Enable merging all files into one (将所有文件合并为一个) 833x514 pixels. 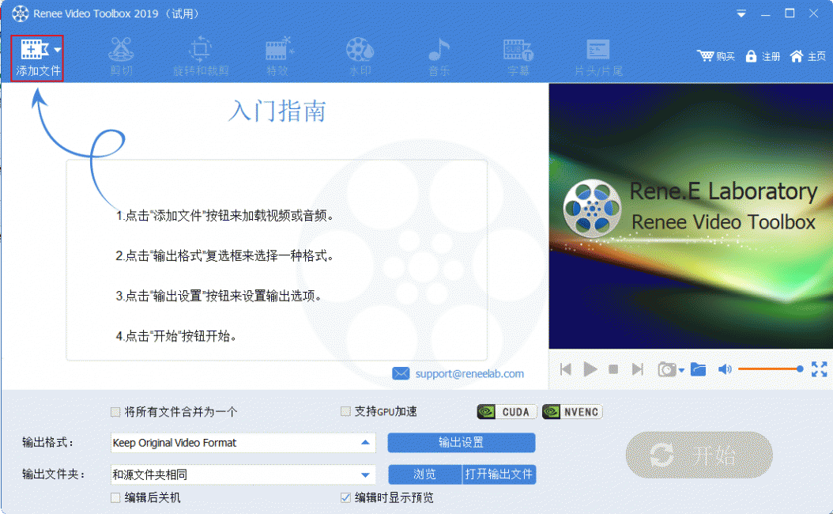click(116, 412)
